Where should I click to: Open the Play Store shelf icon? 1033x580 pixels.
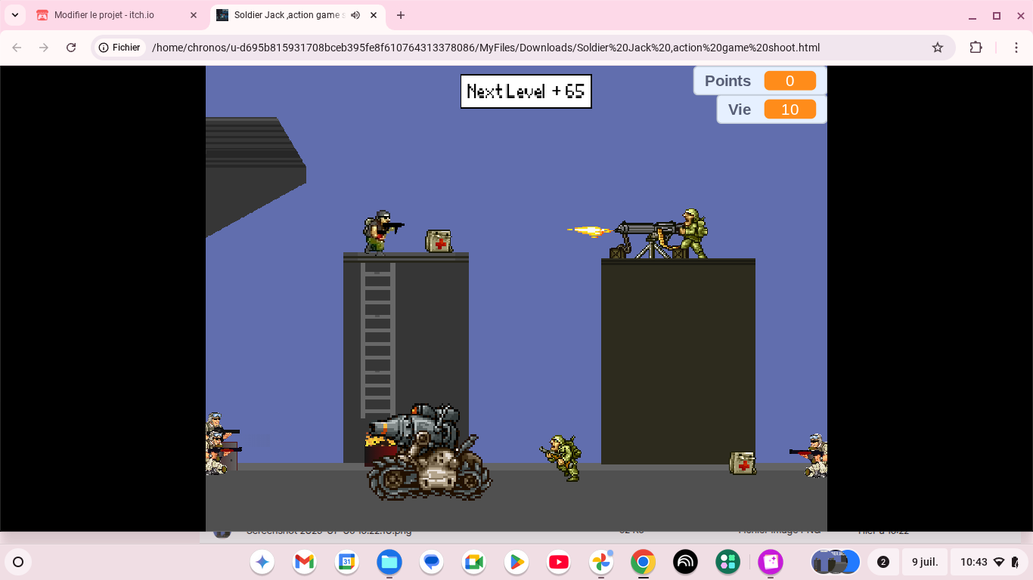[x=516, y=562]
